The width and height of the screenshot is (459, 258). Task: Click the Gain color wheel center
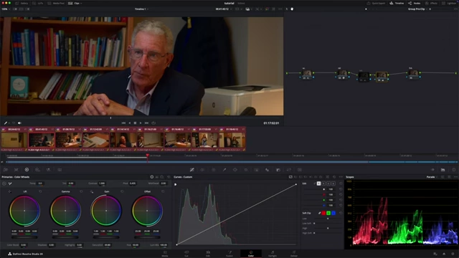tap(106, 211)
